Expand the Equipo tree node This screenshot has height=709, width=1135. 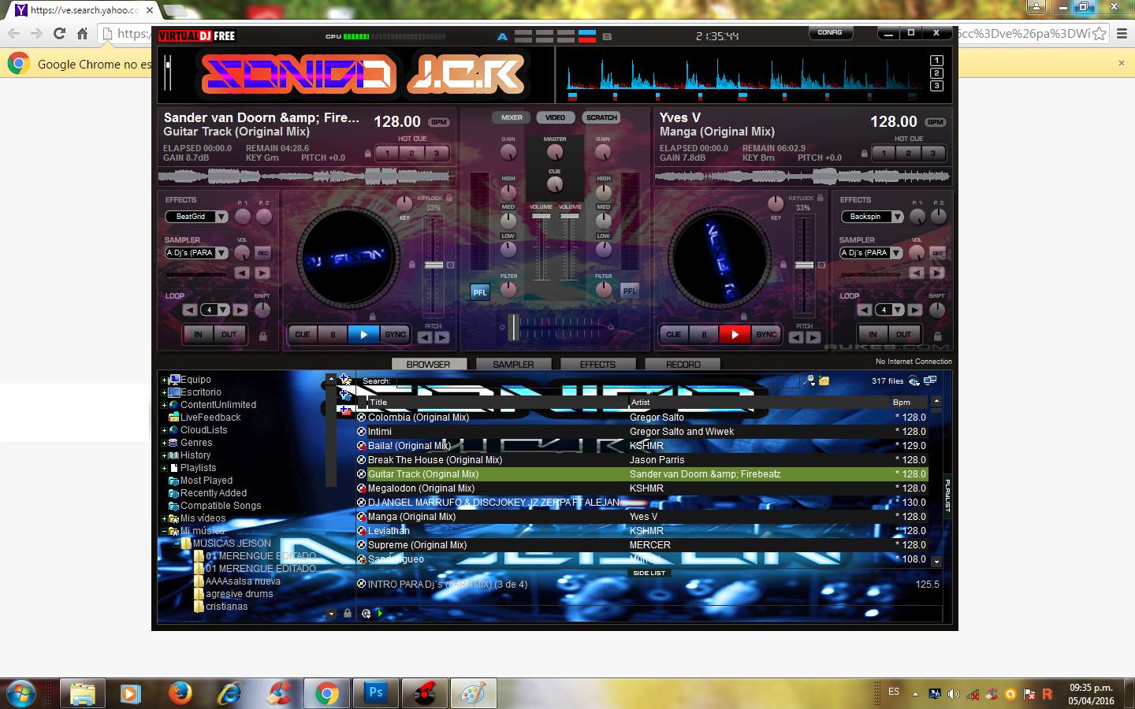click(164, 380)
